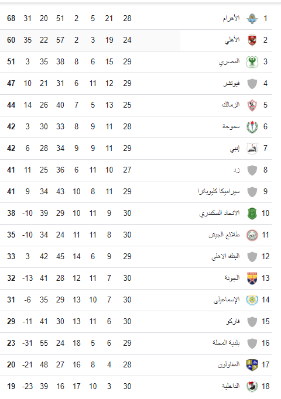This screenshot has width=281, height=399.
Task: Click the ENPPI club crest in row 7
Action: [x=252, y=149]
